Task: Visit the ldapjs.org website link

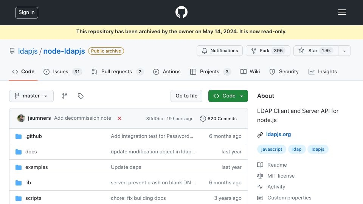Action: point(279,134)
